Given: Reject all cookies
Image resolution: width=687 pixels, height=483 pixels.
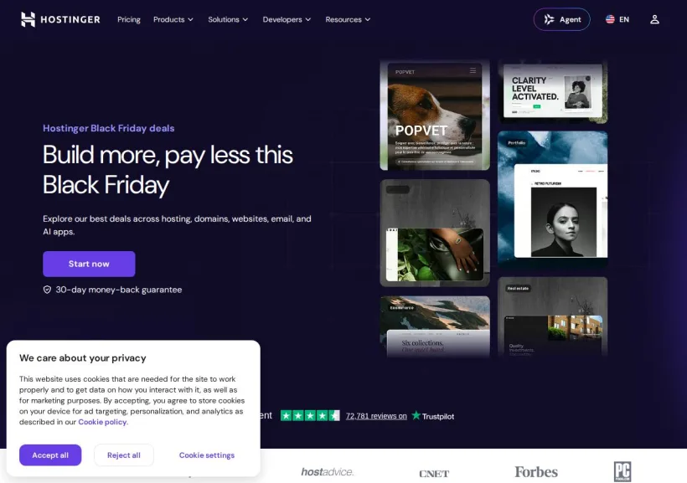Looking at the screenshot, I should 124,455.
